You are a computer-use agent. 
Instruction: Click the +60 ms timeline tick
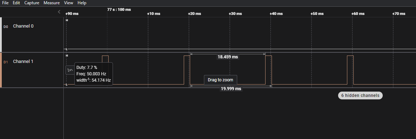pyautogui.click(x=358, y=13)
